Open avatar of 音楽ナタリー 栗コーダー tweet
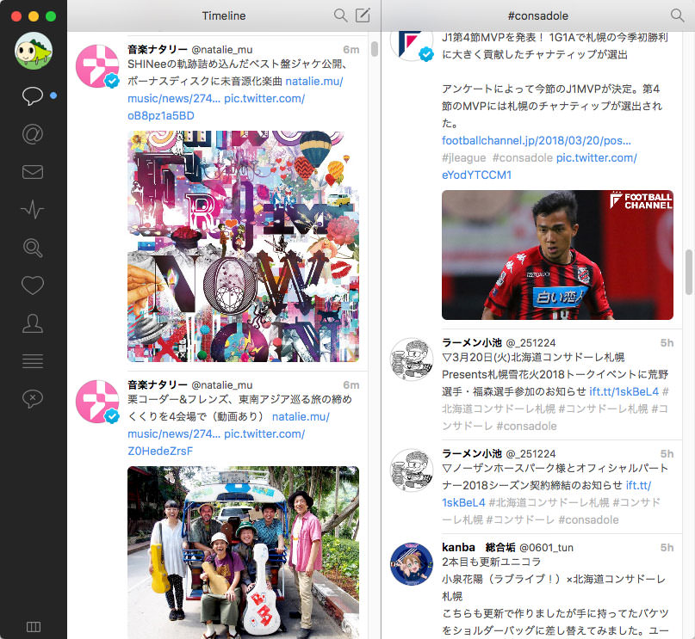This screenshot has height=639, width=695. (97, 402)
